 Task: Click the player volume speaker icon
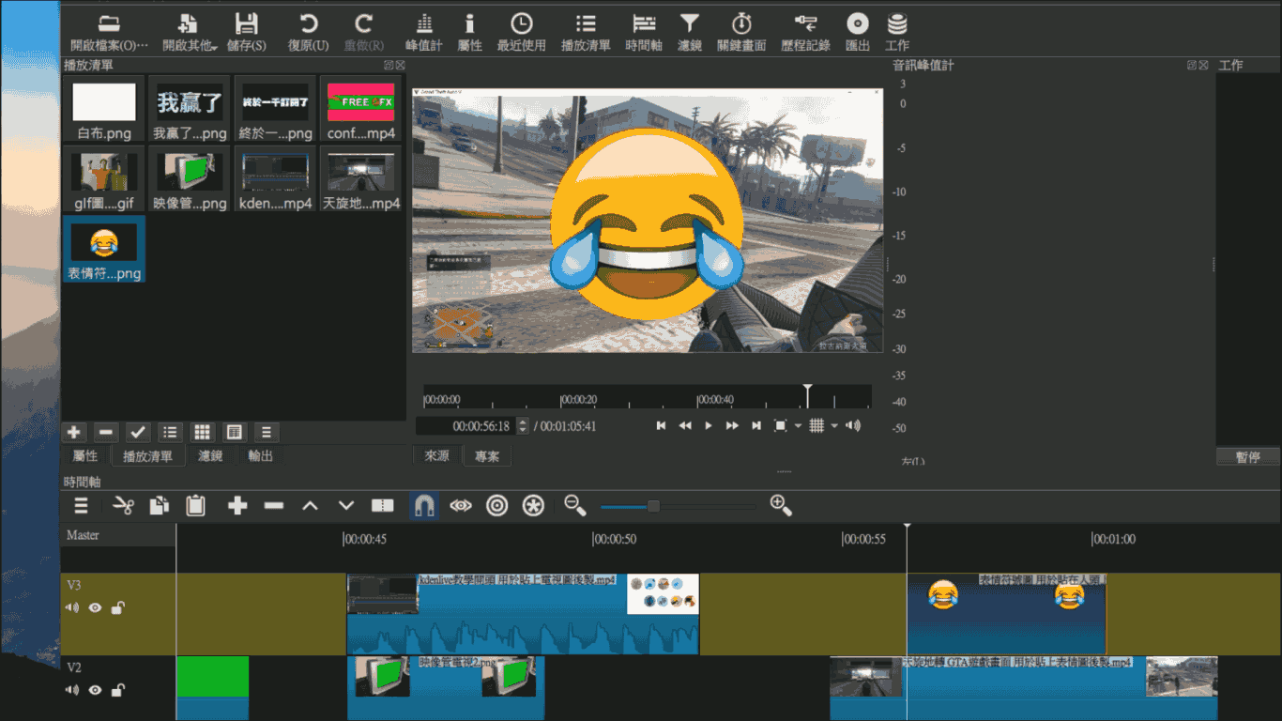[x=852, y=425]
